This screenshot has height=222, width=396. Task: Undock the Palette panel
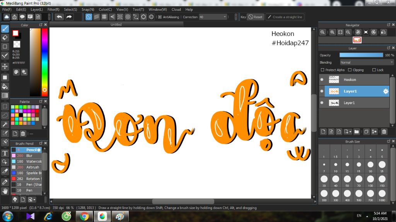point(41,101)
